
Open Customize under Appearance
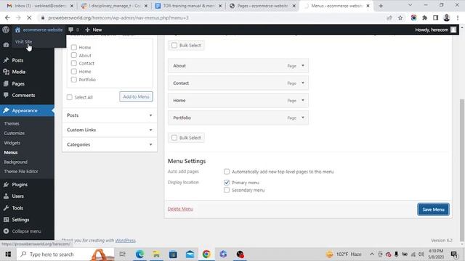point(15,133)
